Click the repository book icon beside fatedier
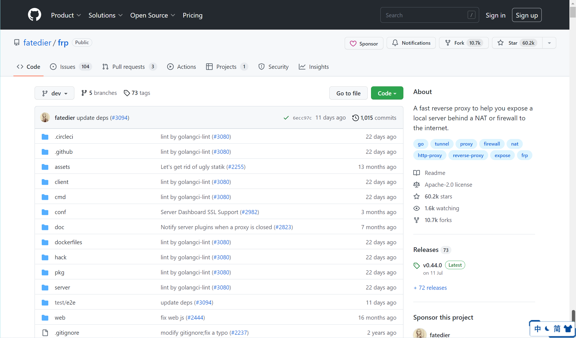The height and width of the screenshot is (338, 576). point(17,42)
